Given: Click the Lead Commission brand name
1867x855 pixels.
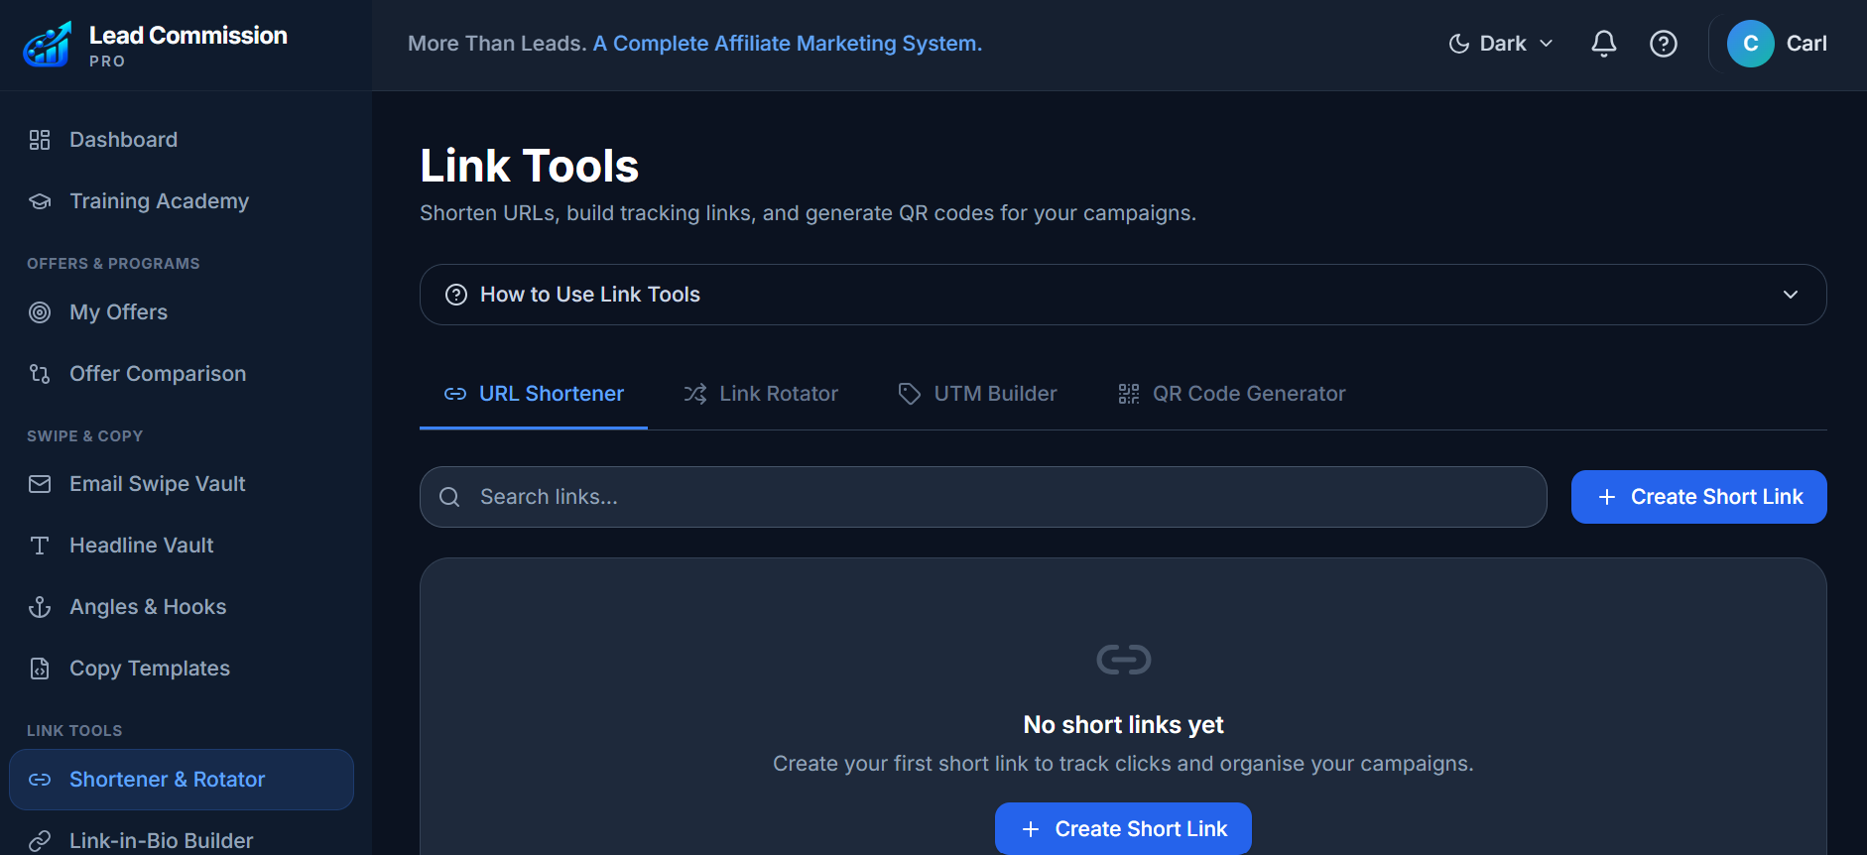Looking at the screenshot, I should point(188,36).
